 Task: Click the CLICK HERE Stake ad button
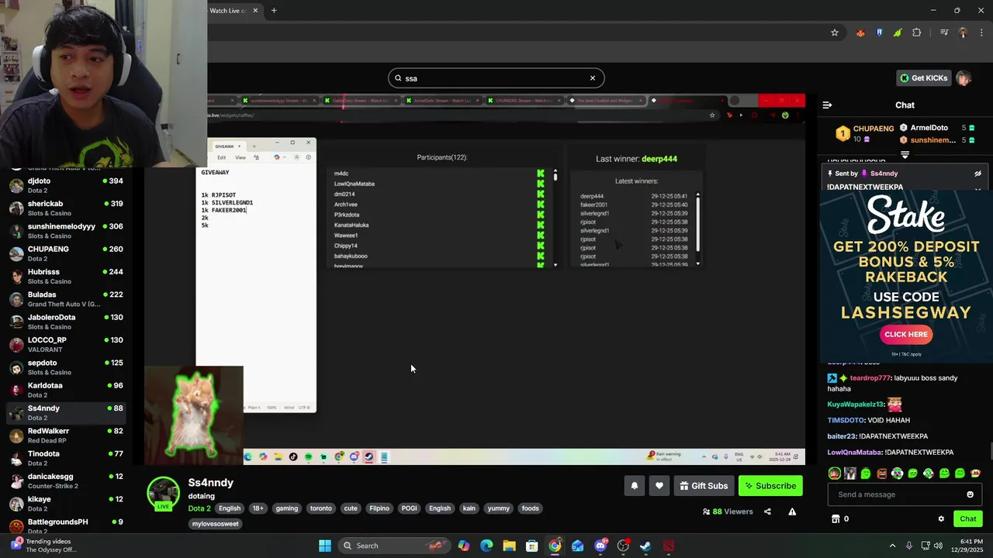(906, 334)
